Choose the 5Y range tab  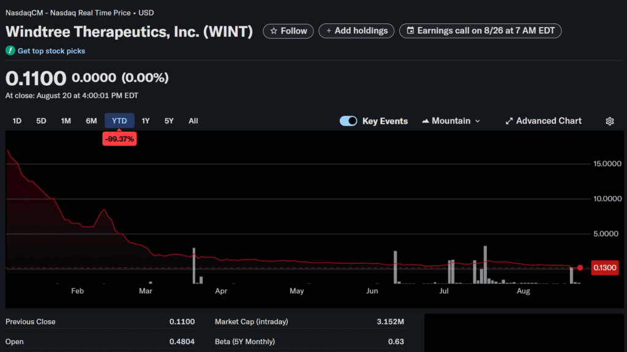(x=169, y=121)
